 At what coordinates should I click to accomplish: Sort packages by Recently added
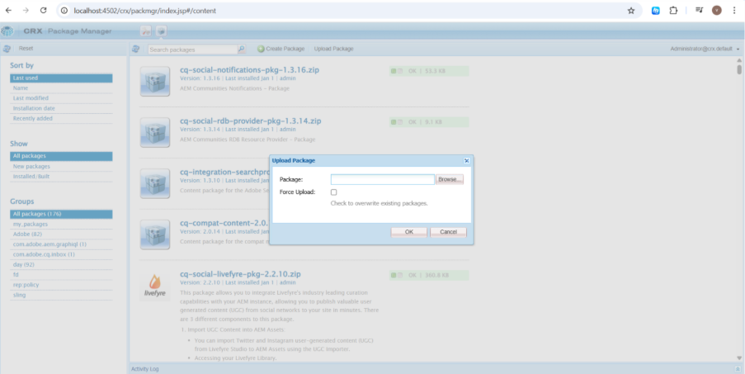61,118
